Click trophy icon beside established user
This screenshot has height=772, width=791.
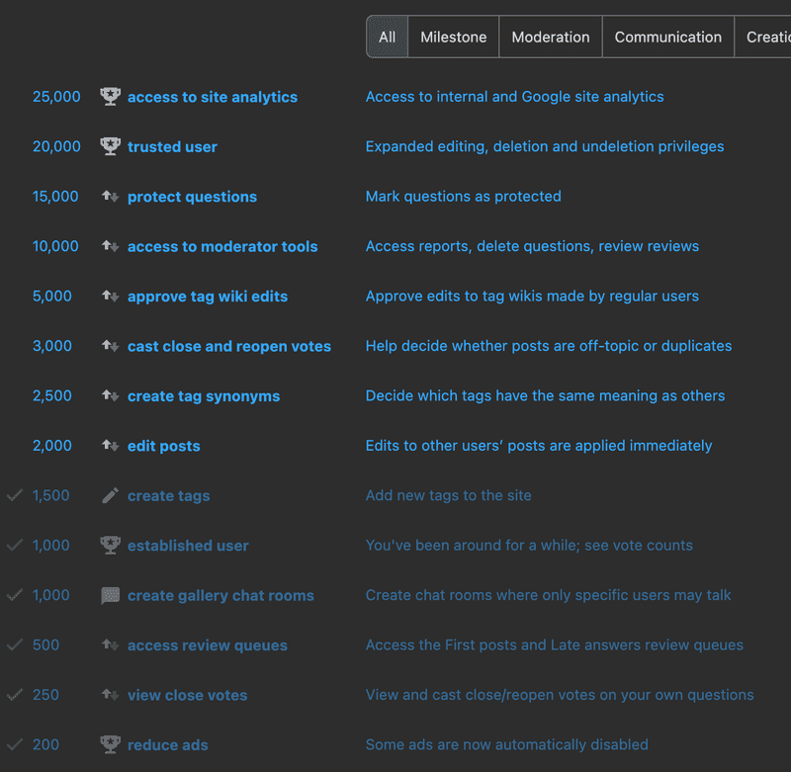110,545
